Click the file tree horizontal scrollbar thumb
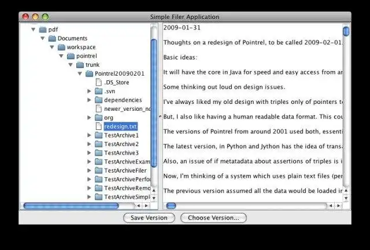370x250 pixels. (71, 206)
